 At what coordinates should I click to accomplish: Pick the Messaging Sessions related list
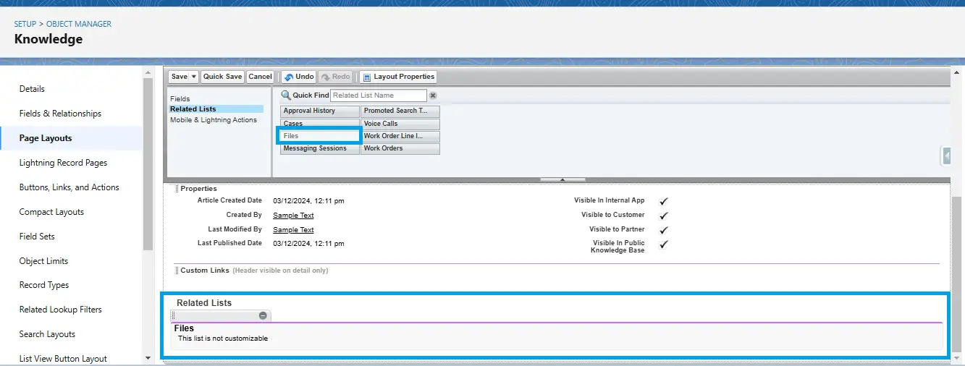[320, 148]
